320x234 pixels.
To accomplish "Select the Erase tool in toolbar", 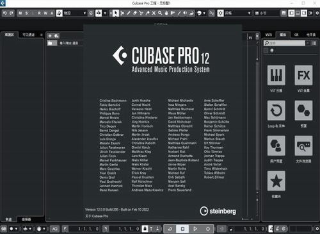I will (x=134, y=13).
